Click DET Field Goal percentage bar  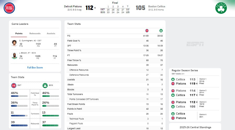(x=19, y=96)
